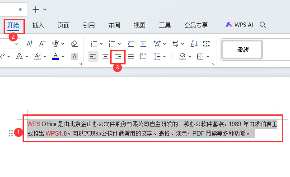
Task: Apply the 强调 style
Action: [242, 50]
